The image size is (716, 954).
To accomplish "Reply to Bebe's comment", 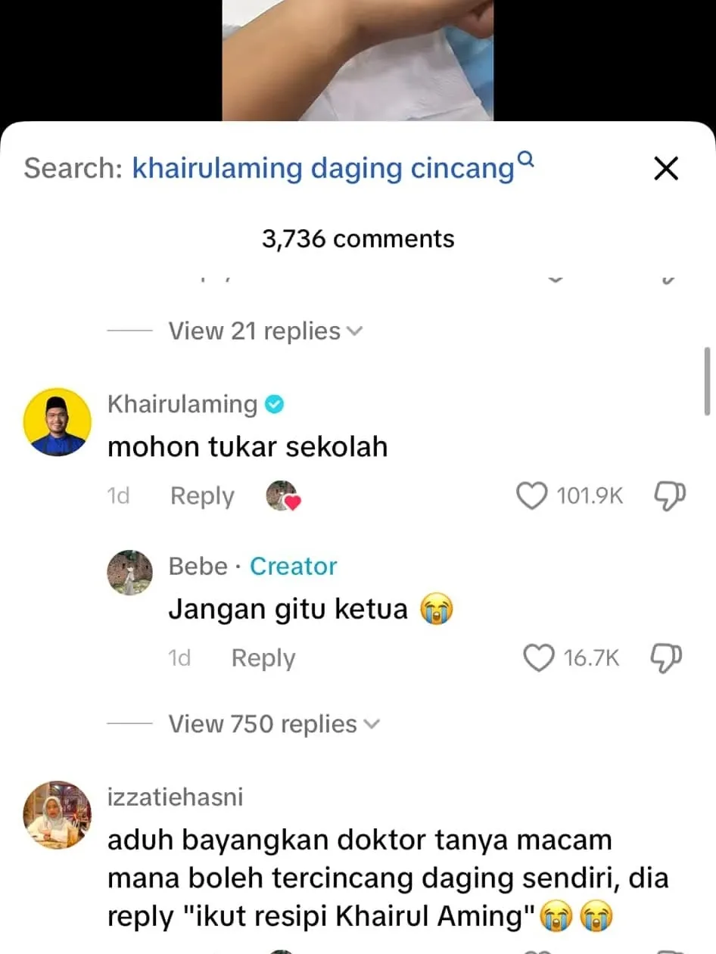I will tap(263, 658).
